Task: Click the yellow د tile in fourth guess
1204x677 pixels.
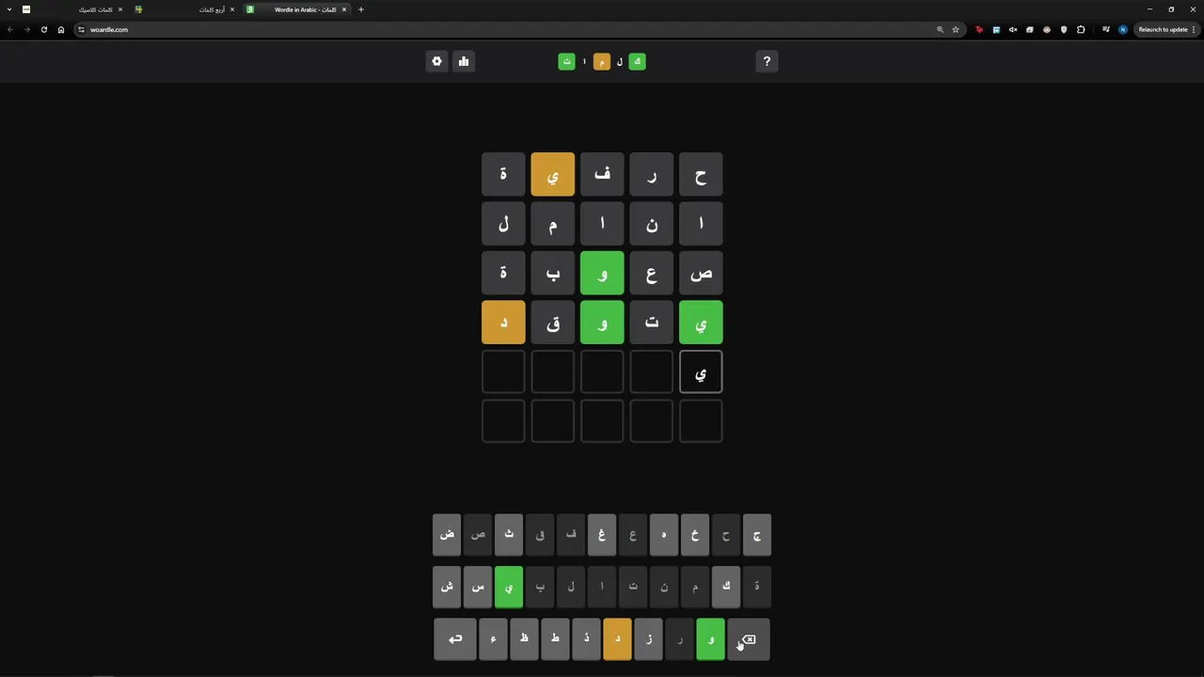Action: [503, 323]
